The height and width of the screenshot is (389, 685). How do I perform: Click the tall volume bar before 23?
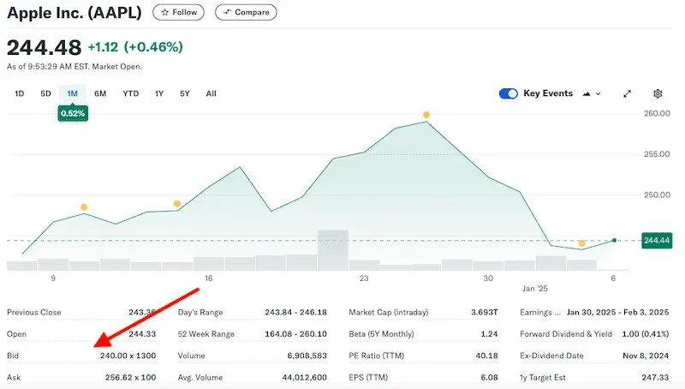click(x=333, y=250)
